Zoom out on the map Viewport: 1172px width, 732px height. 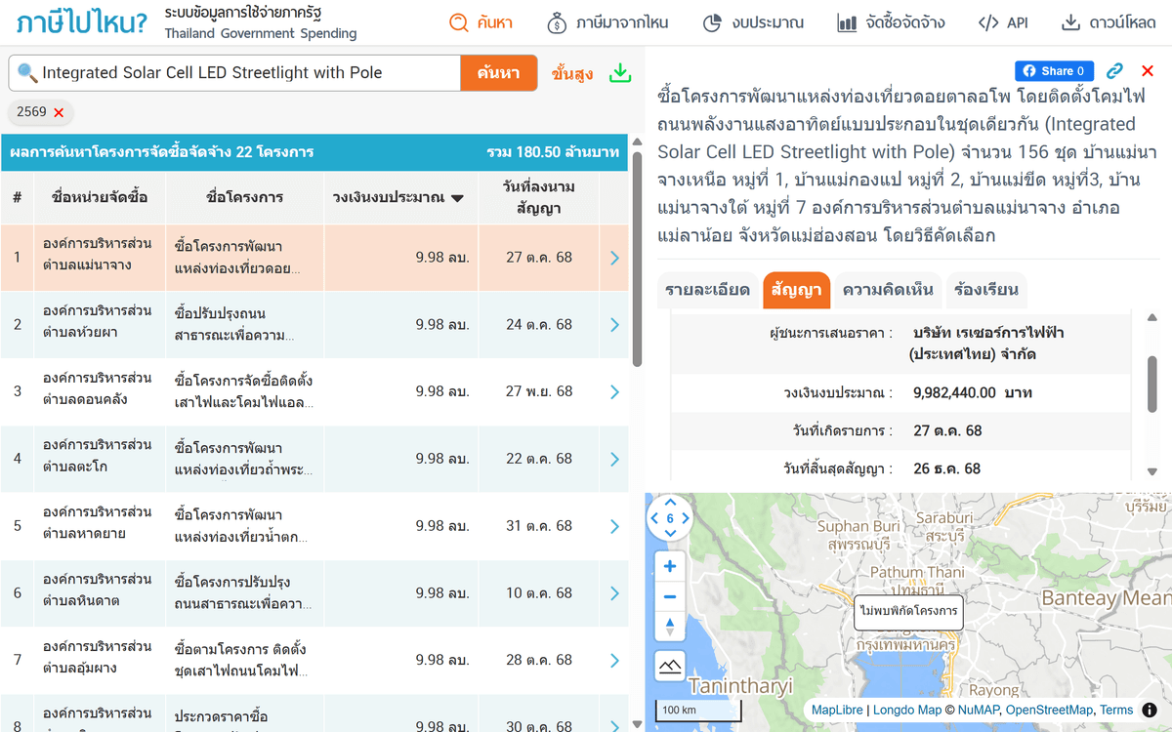coord(670,596)
